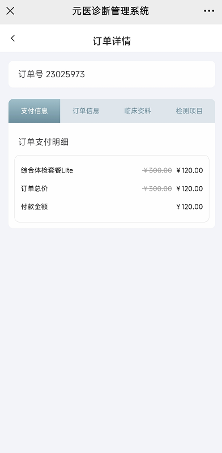This screenshot has width=222, height=453.
Task: Click the ¥120.00 payment amount value
Action: 190,207
